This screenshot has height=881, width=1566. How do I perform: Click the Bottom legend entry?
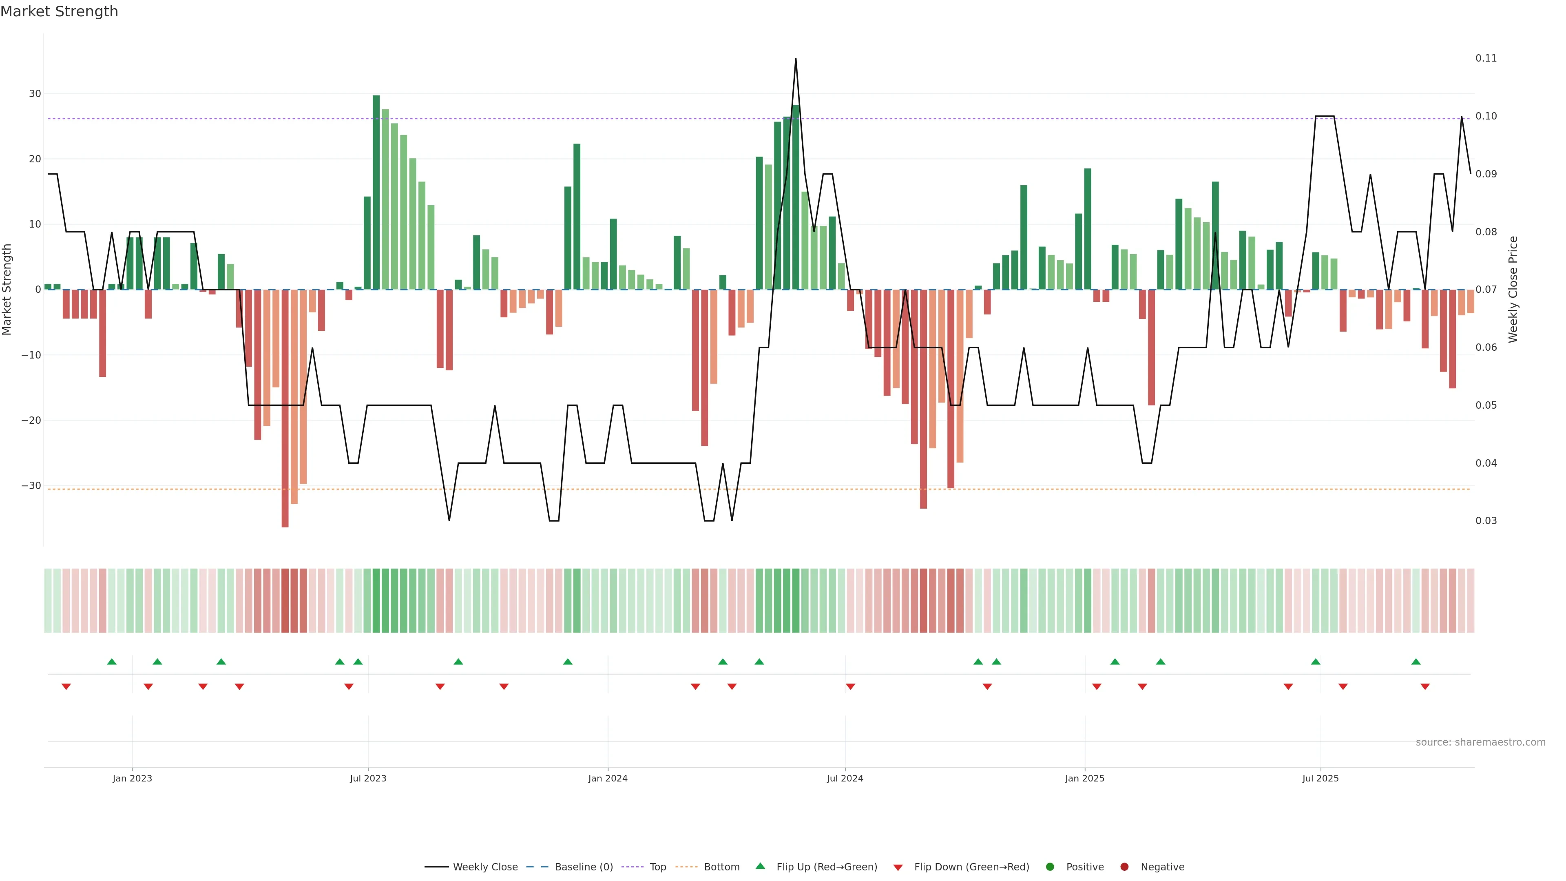click(x=721, y=867)
